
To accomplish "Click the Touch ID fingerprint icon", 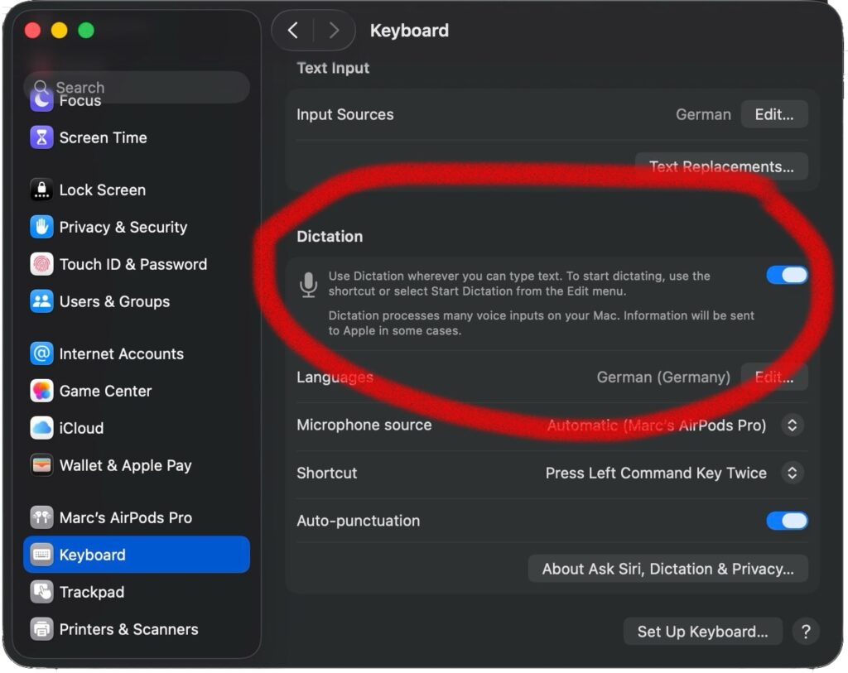I will [41, 264].
